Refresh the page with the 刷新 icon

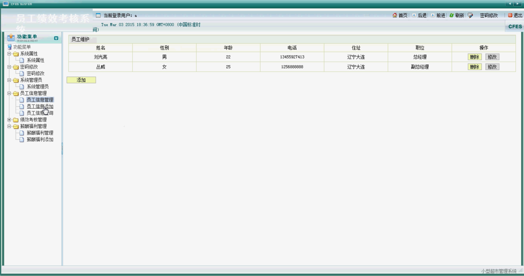[x=451, y=15]
